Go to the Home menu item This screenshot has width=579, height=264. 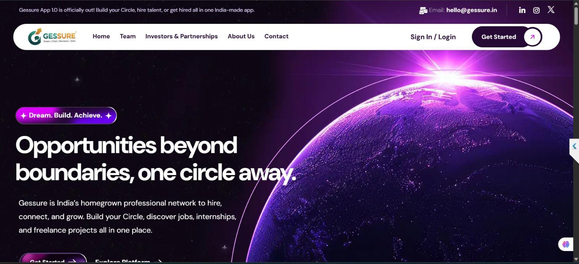[101, 36]
